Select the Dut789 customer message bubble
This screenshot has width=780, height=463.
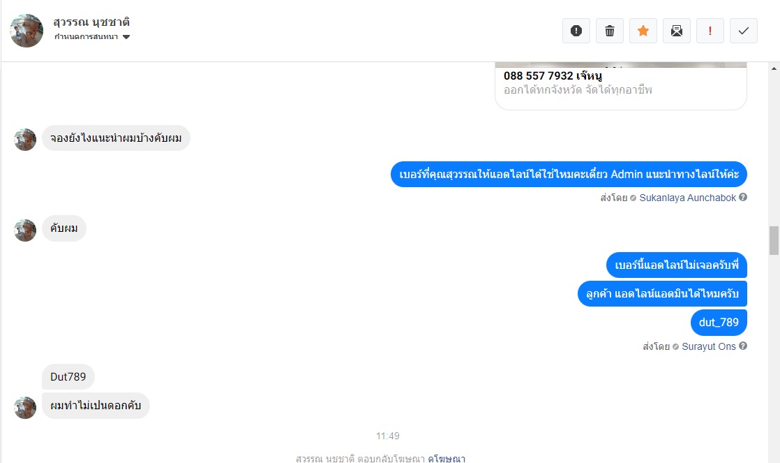[x=68, y=377]
